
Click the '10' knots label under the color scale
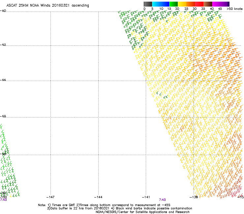click(x=161, y=9)
